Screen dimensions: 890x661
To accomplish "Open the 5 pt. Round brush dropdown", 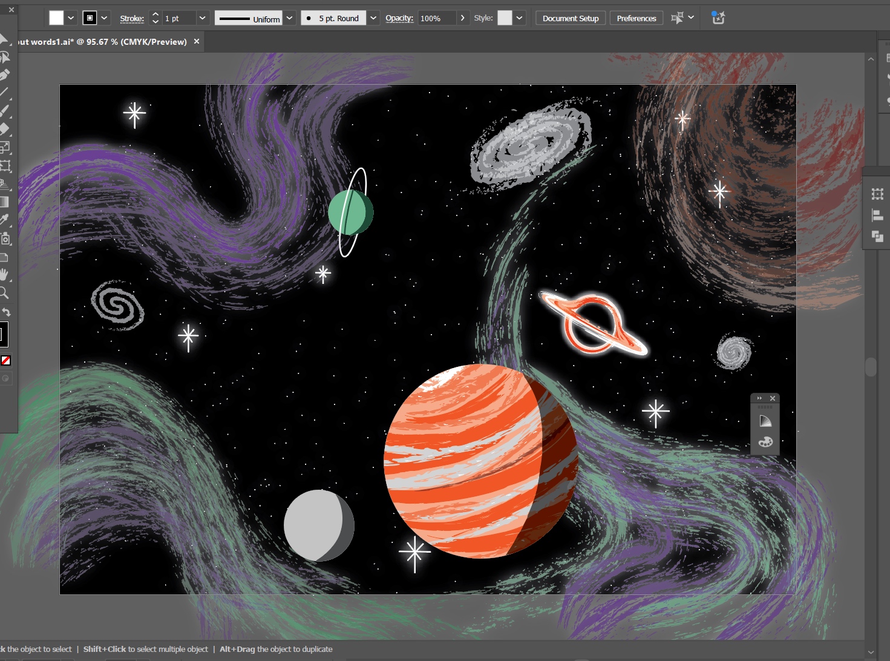I will point(373,18).
